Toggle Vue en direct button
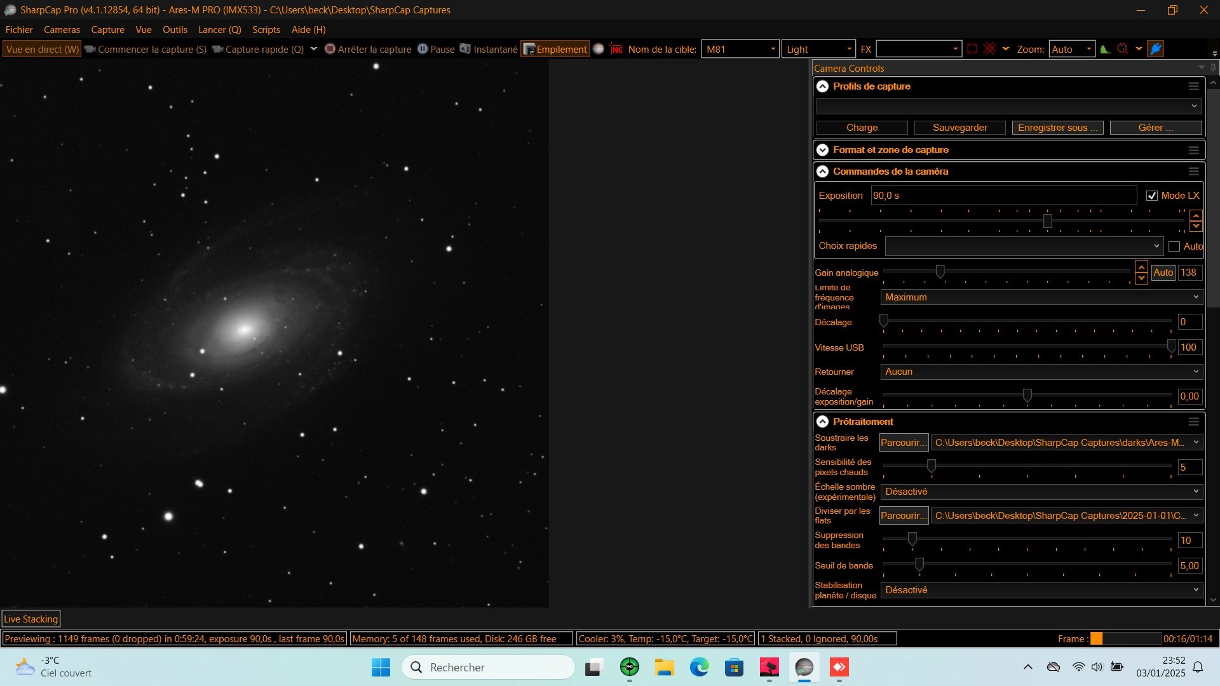Screen dimensions: 1220x686 click(42, 49)
